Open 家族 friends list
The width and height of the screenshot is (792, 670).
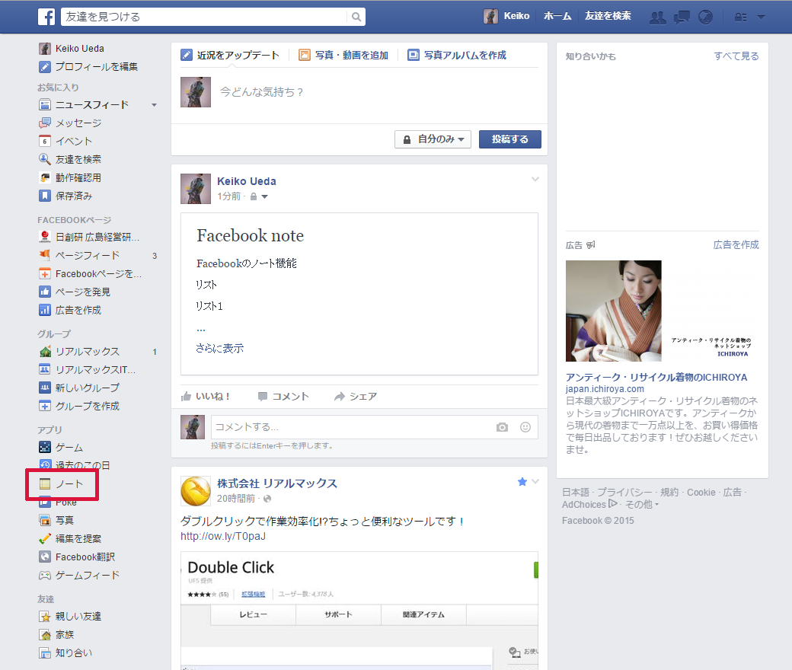coord(56,635)
